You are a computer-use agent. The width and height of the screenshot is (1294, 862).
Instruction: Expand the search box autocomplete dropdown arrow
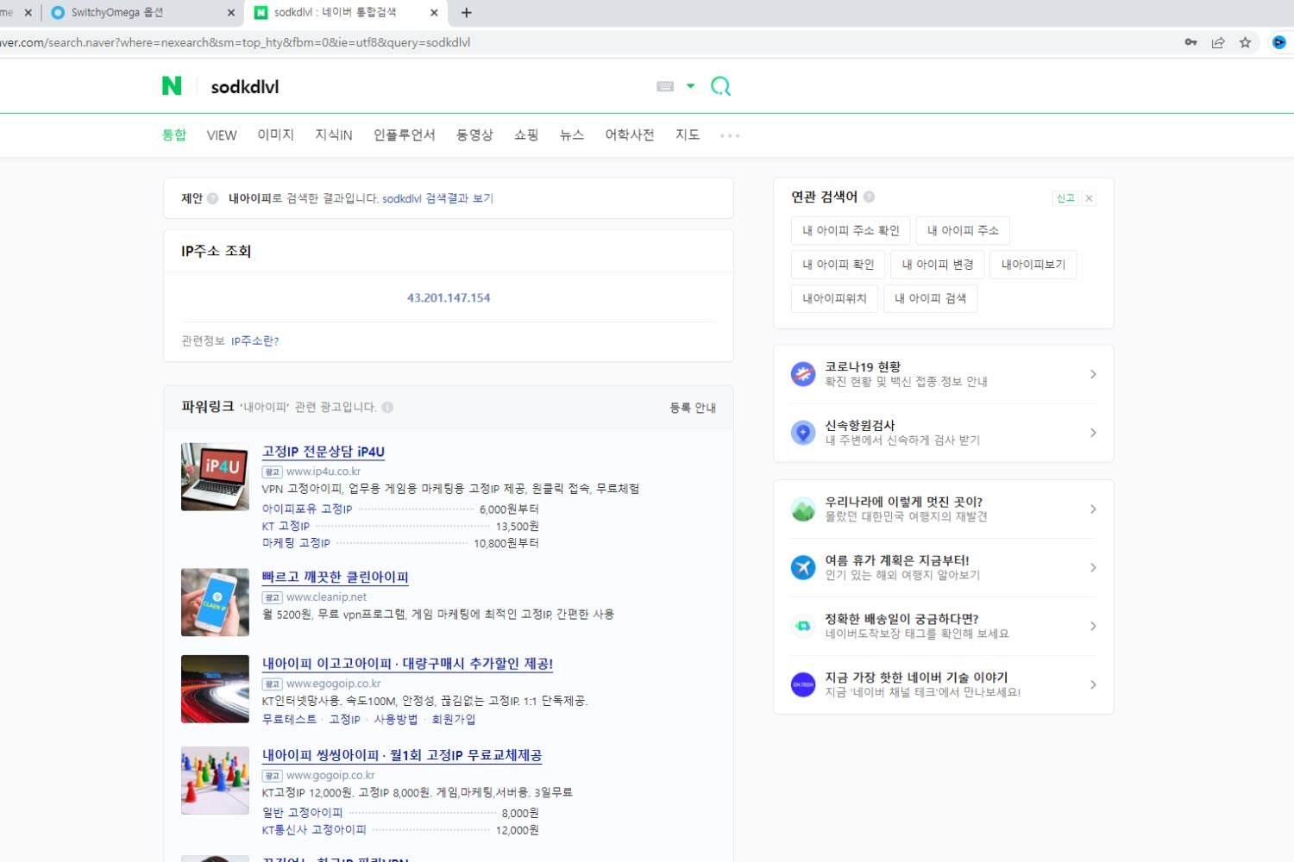[x=690, y=86]
